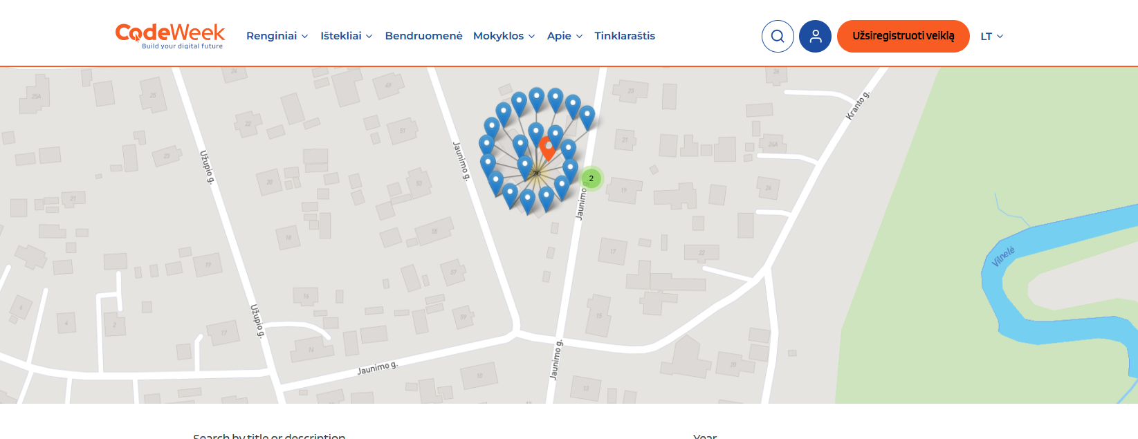Screen dimensions: 1138x439
Task: Click the yellow cluster center marked 20
Action: tap(537, 173)
